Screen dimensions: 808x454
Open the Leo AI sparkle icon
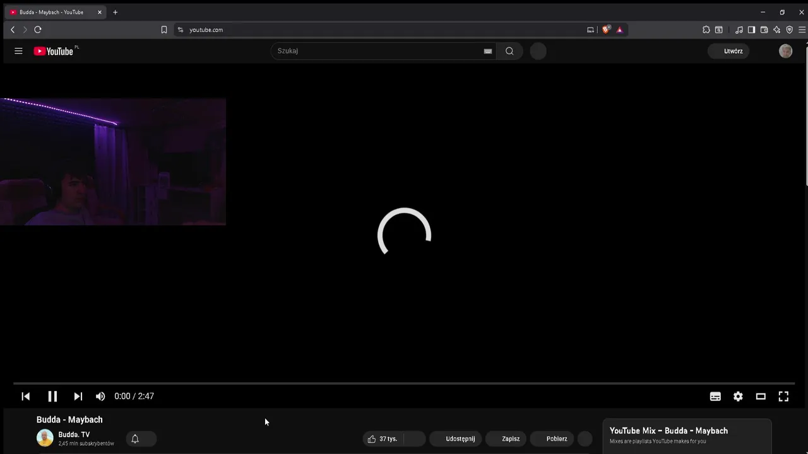click(776, 30)
